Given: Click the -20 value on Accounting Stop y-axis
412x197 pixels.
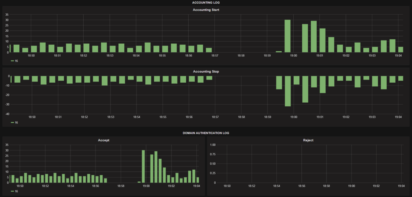Looking at the screenshot, I should (x=7, y=95).
